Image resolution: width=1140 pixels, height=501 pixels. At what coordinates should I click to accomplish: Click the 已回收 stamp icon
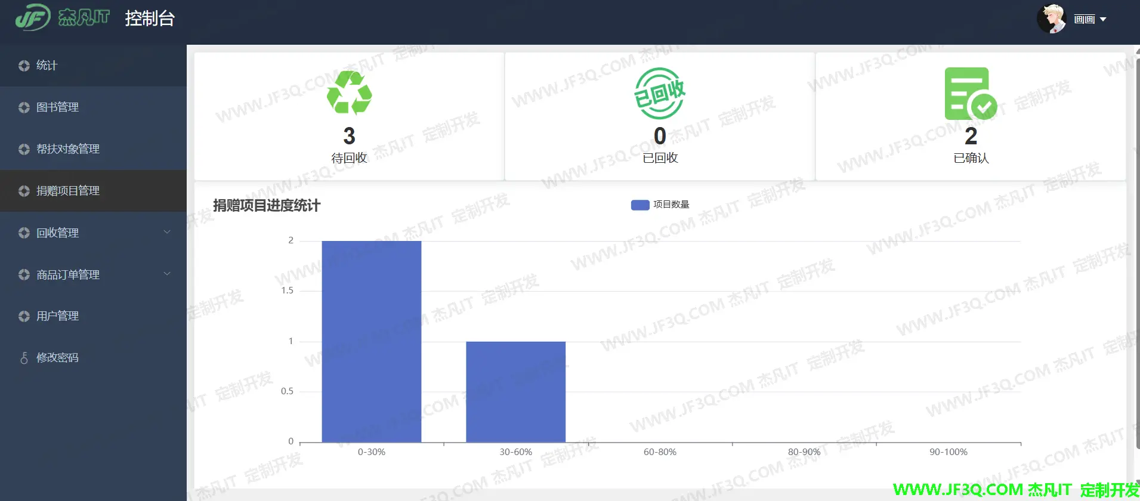tap(660, 93)
